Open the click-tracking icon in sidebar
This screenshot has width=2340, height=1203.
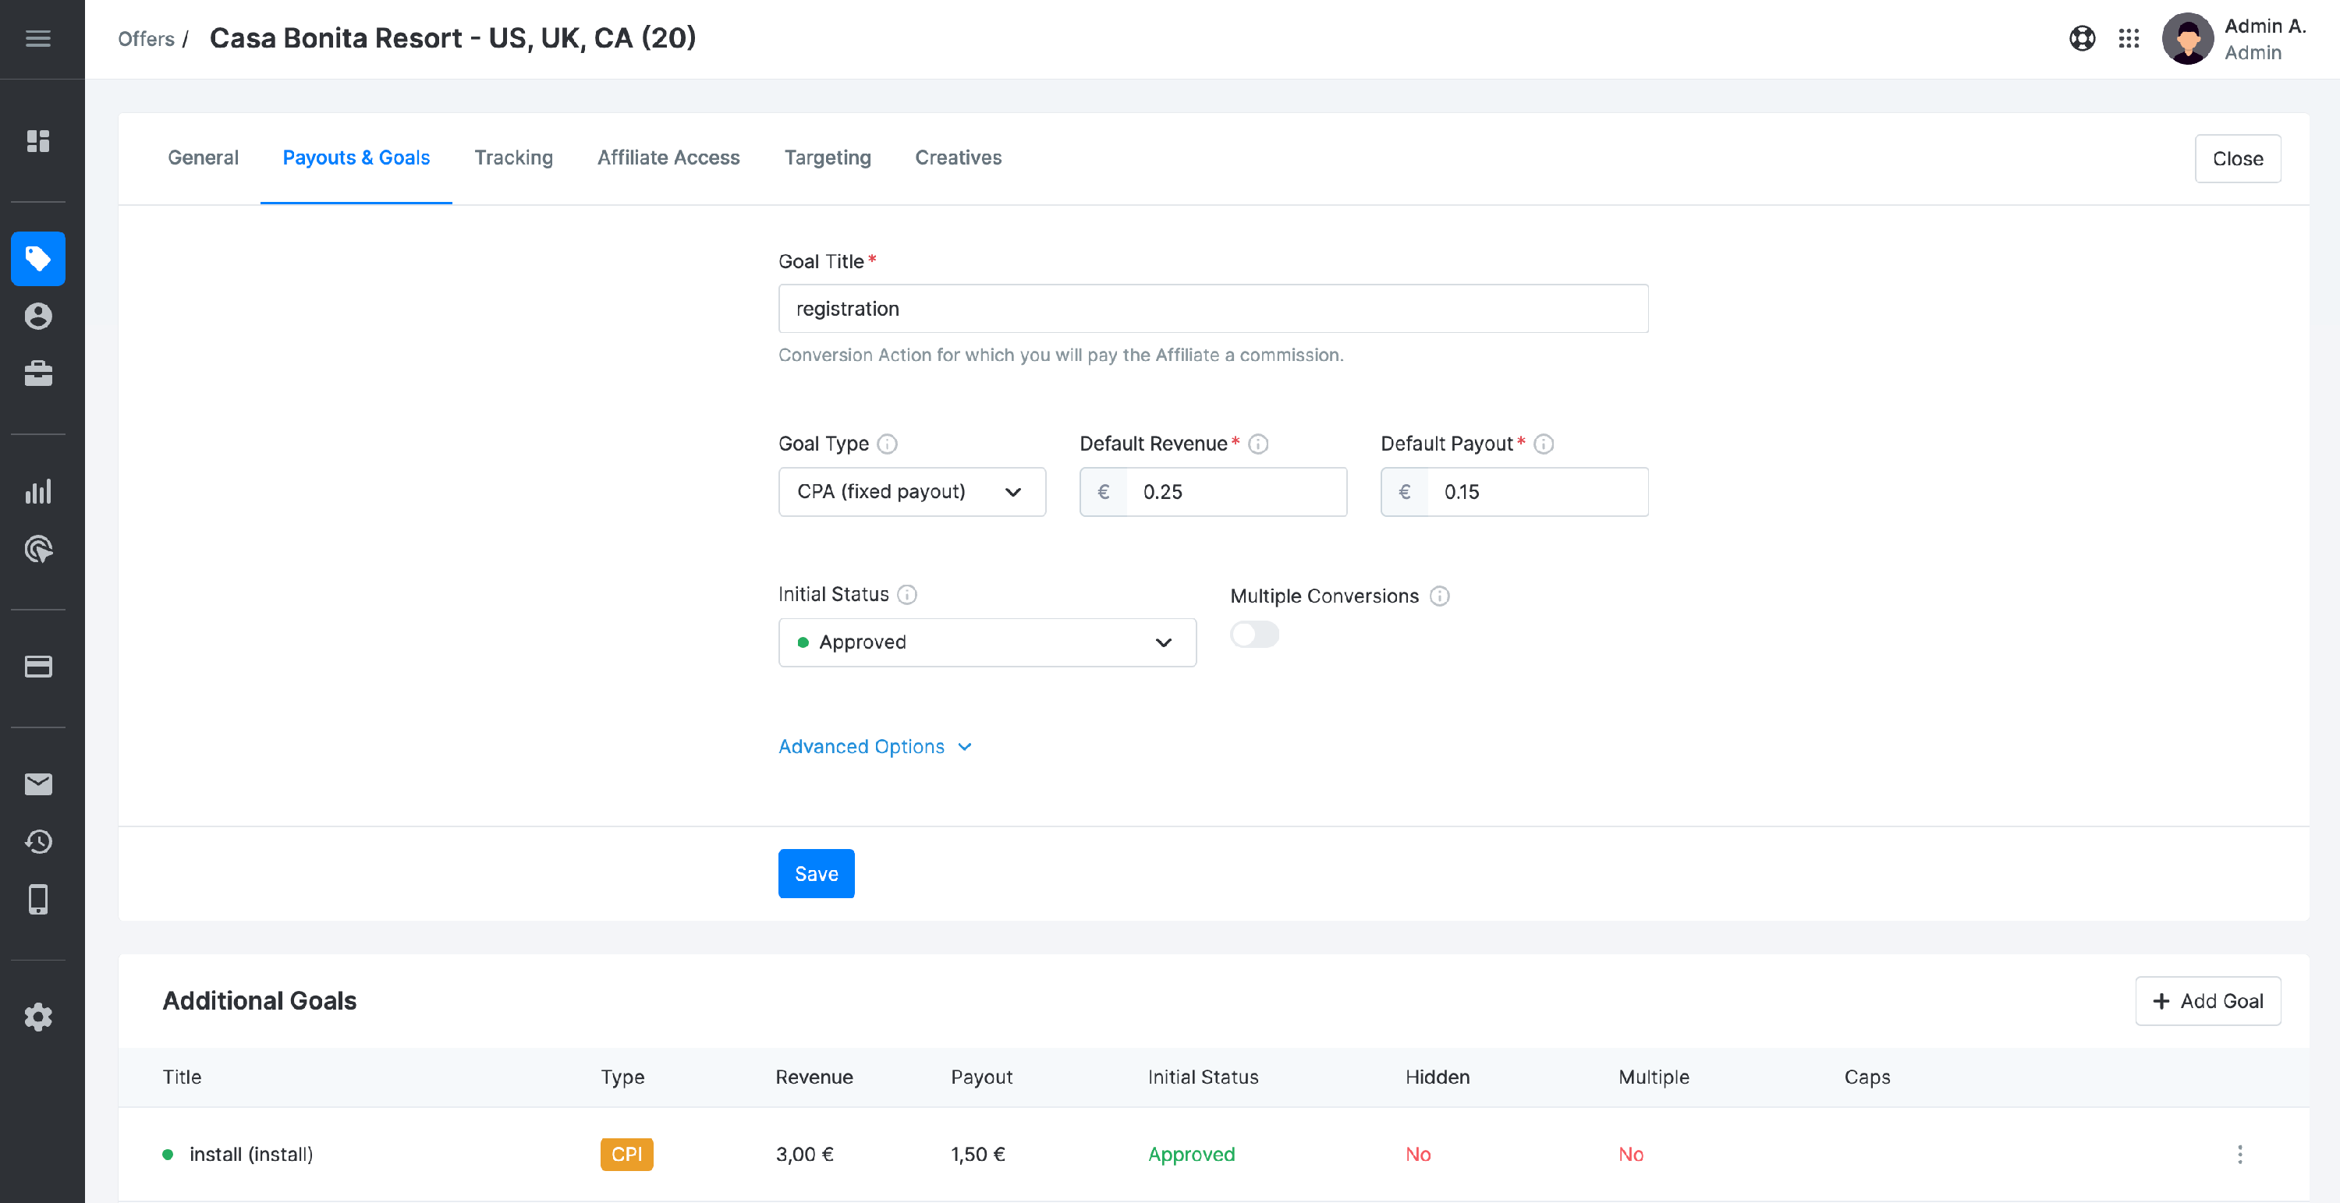point(38,550)
